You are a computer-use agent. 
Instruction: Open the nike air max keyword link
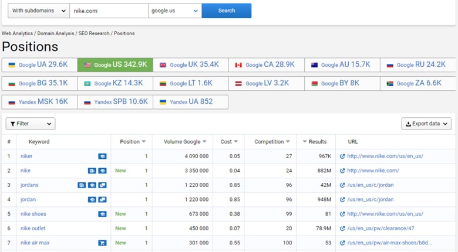pyautogui.click(x=35, y=243)
